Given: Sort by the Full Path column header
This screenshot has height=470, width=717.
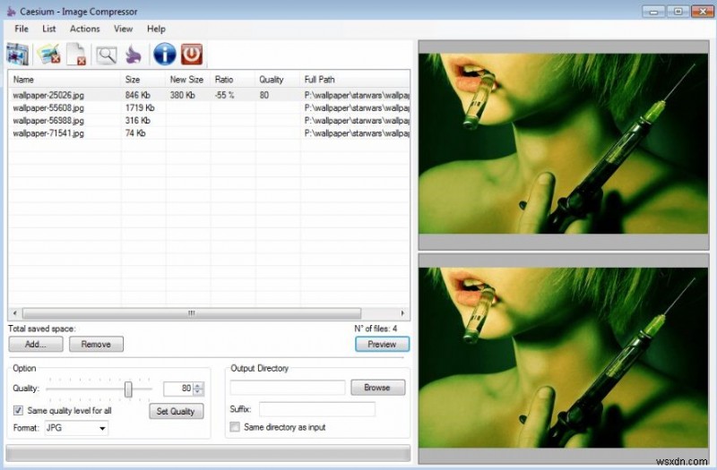Looking at the screenshot, I should [x=355, y=80].
